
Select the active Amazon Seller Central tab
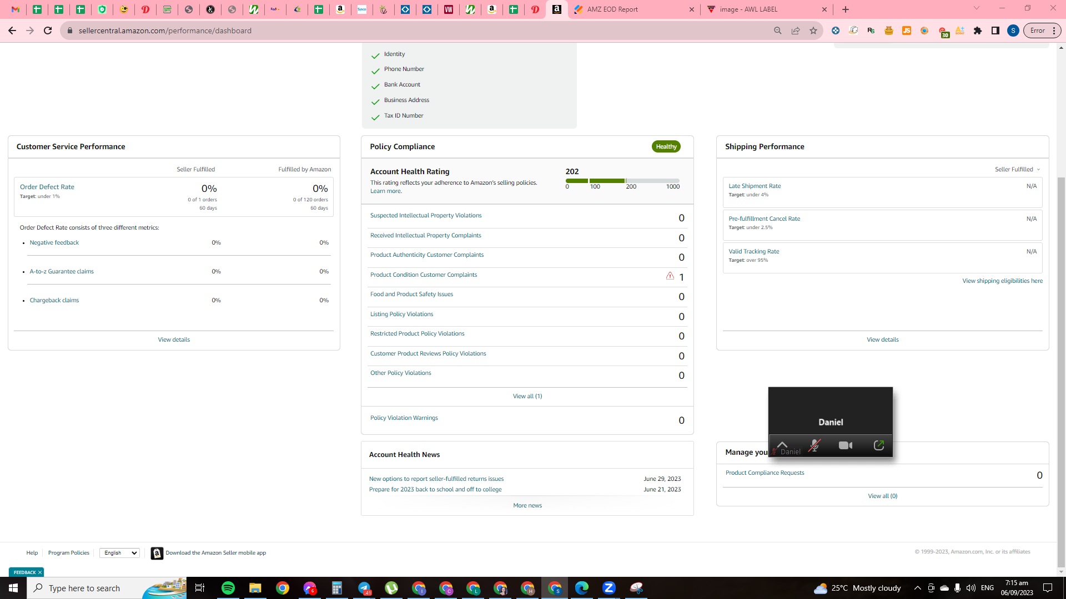tap(557, 9)
